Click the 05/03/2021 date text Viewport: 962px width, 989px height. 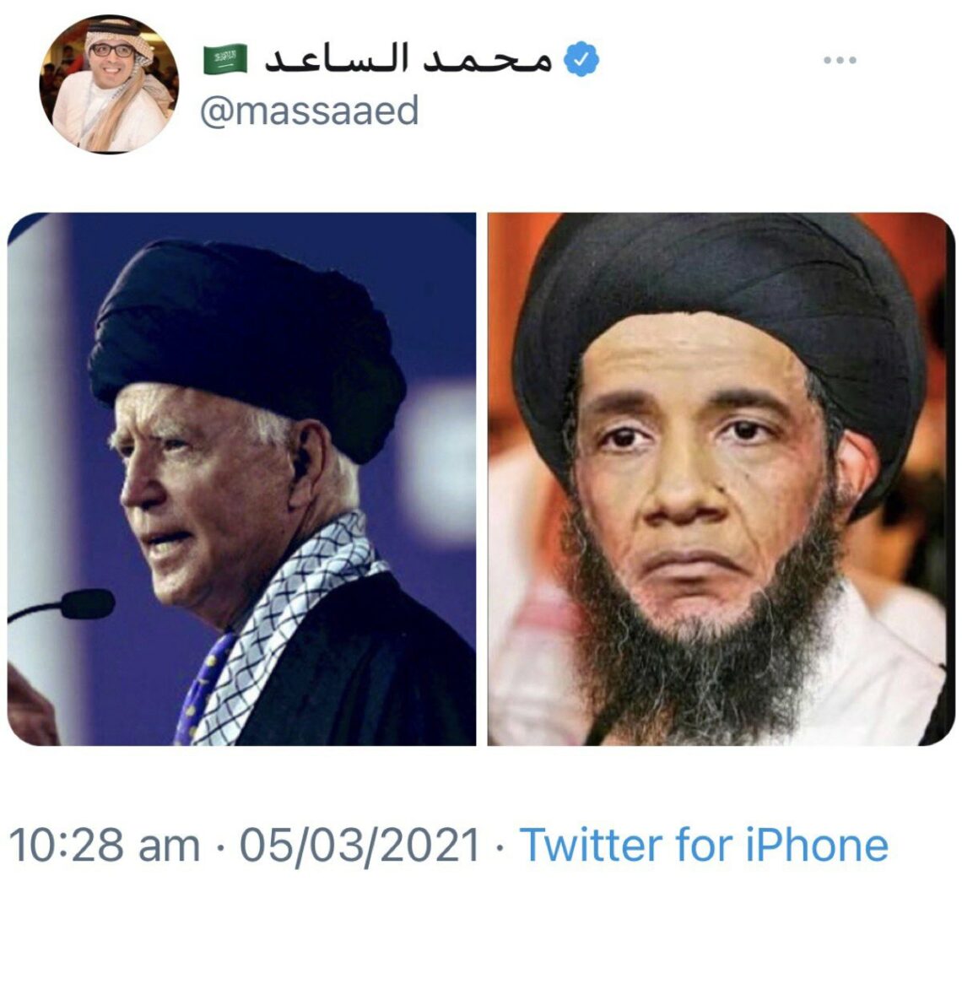[x=359, y=846]
